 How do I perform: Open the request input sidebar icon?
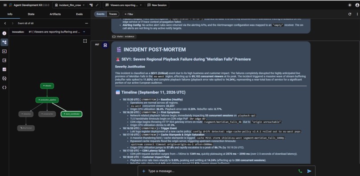point(4,52)
